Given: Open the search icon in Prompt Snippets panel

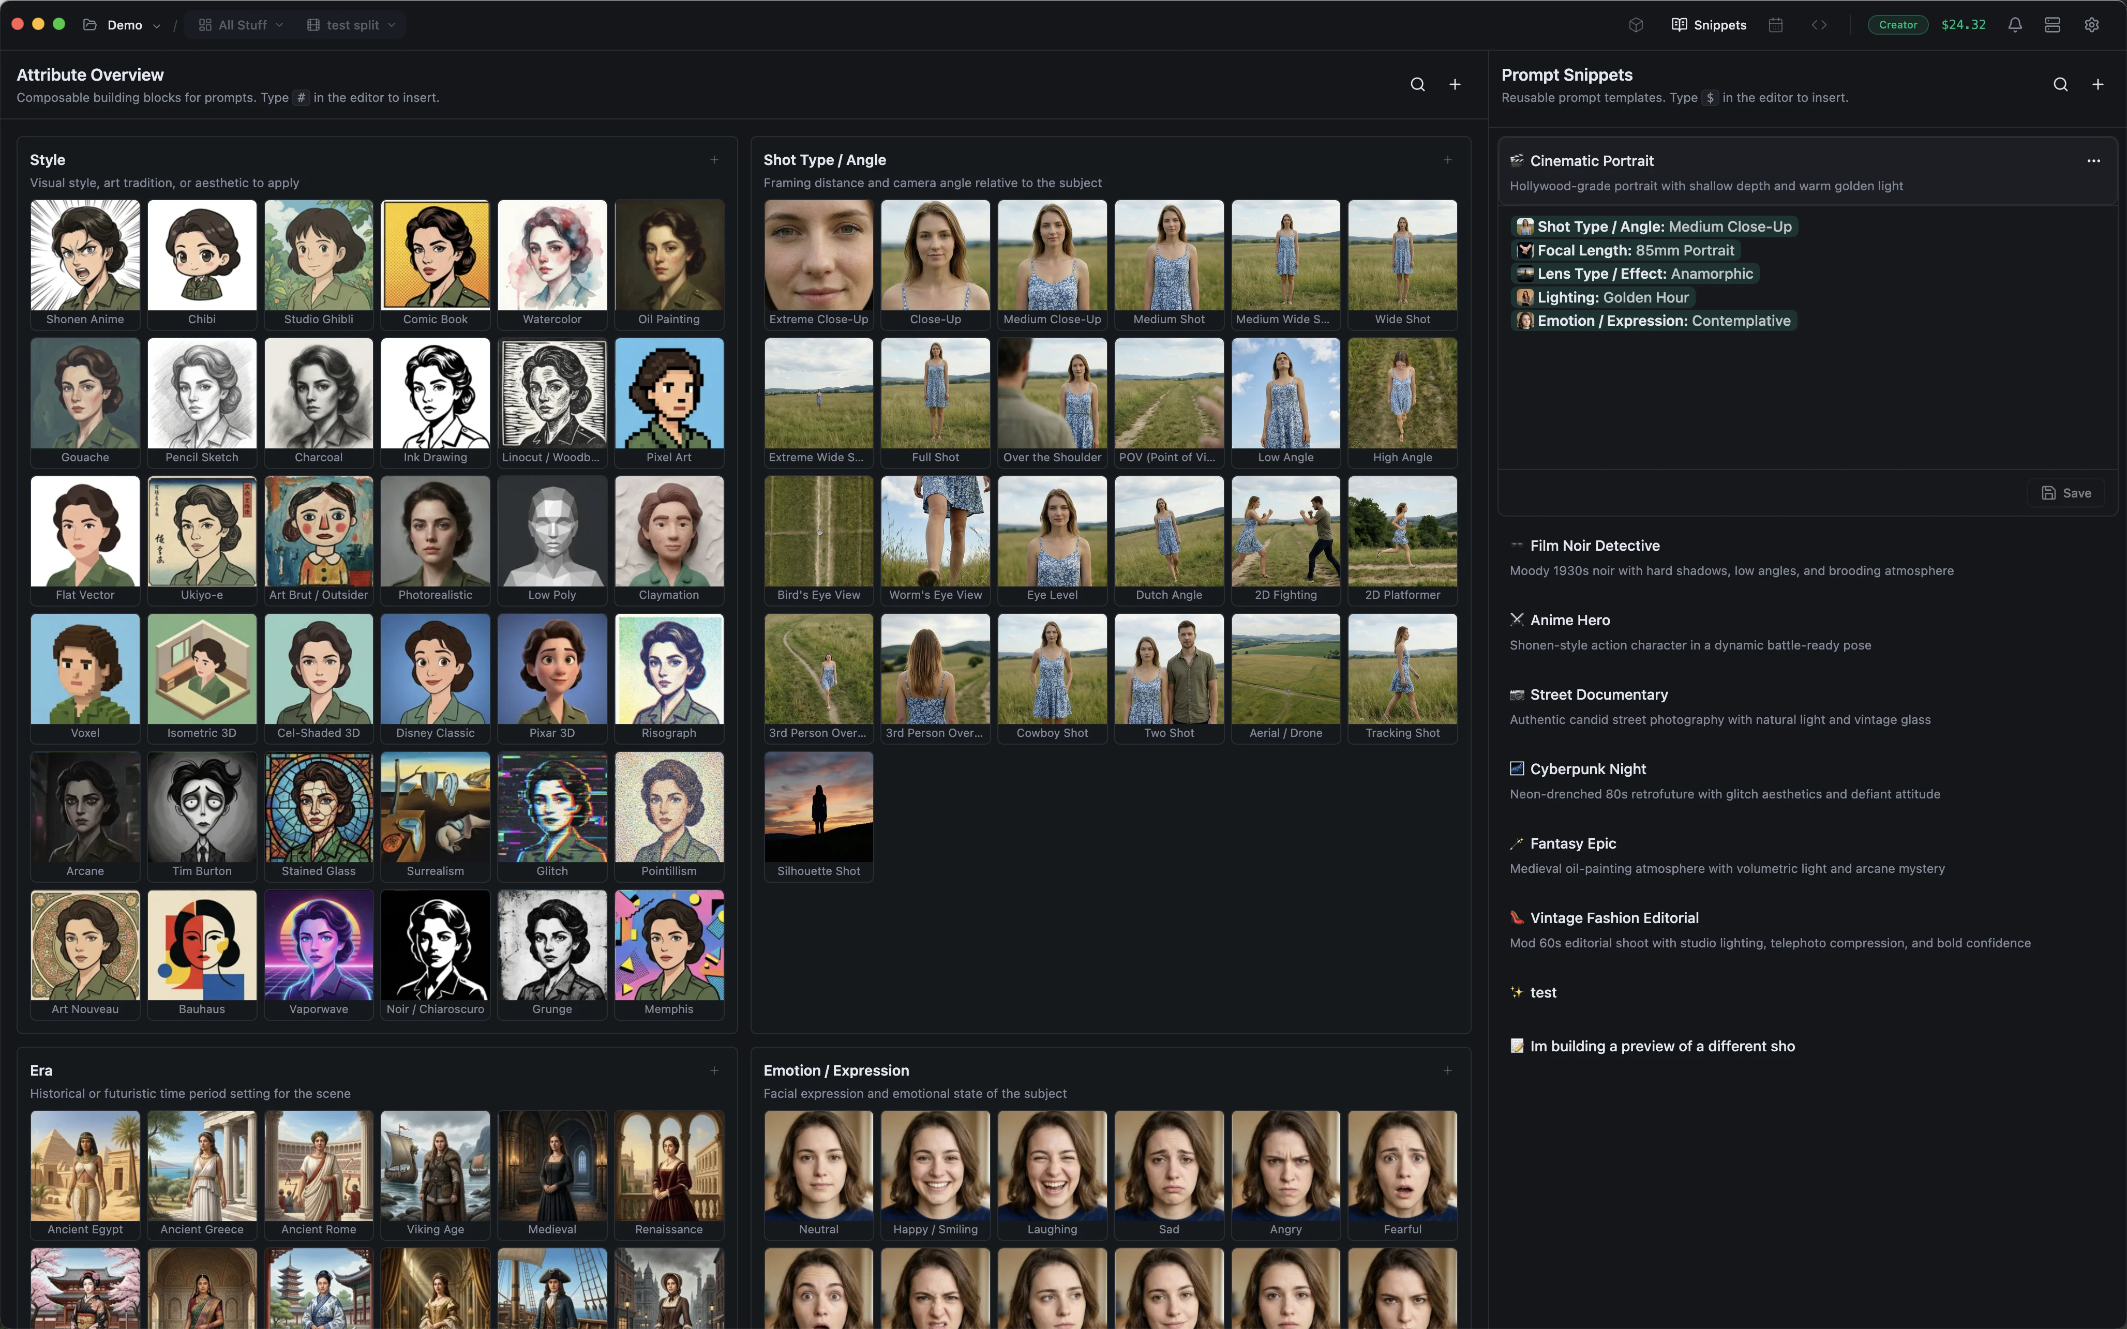Looking at the screenshot, I should pyautogui.click(x=2060, y=84).
